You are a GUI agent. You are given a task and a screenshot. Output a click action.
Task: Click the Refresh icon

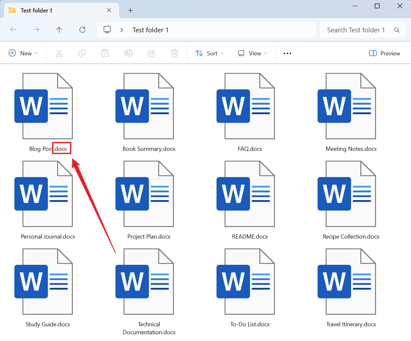pyautogui.click(x=82, y=29)
